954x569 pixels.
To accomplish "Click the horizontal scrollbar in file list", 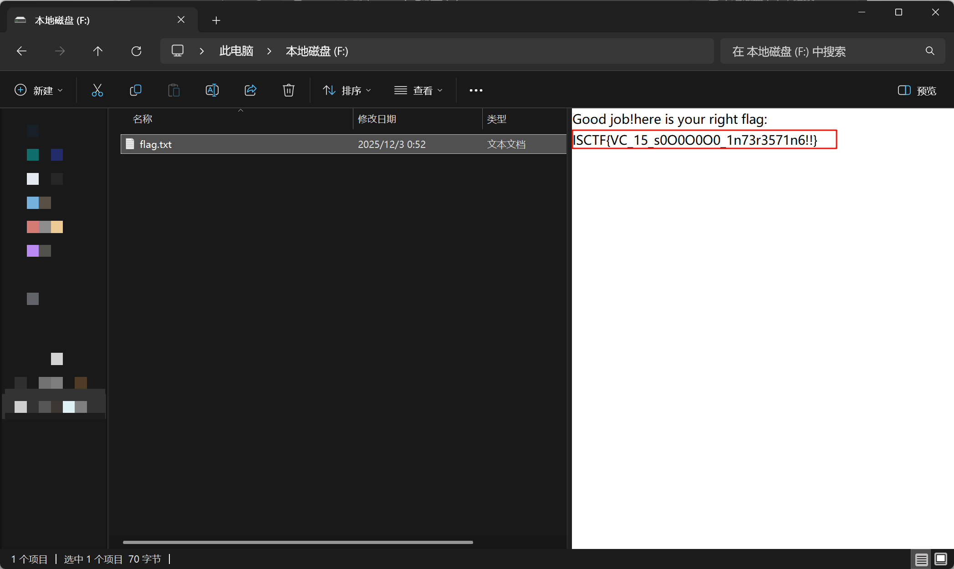I will (x=298, y=542).
